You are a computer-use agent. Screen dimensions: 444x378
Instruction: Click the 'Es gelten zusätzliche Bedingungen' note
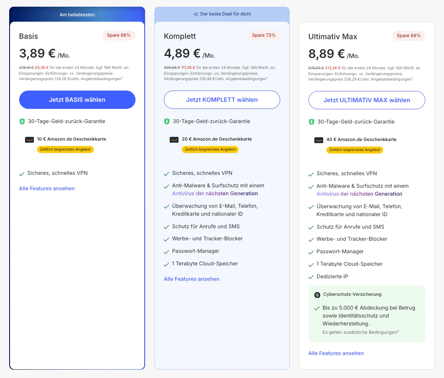point(361,332)
